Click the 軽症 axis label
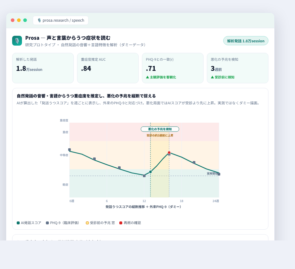The image size is (295, 269). pyautogui.click(x=65, y=185)
